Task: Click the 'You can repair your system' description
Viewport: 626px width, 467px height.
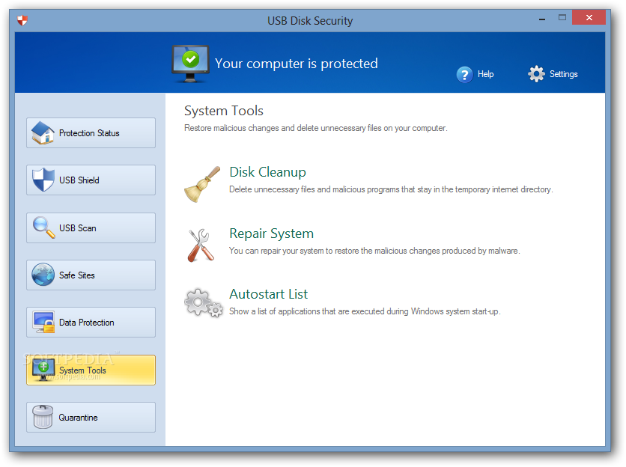Action: 374,251
